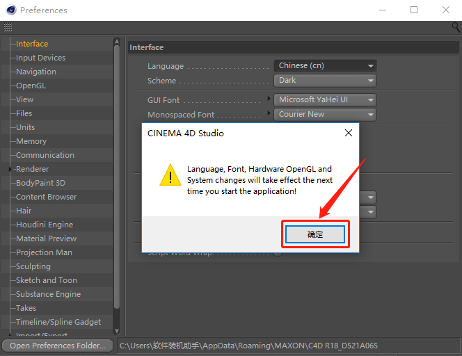This screenshot has height=356, width=462.
Task: Click the category list scroll down arrow
Action: (117, 331)
